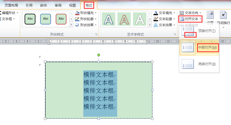Click the ruler right indent marker
The width and height of the screenshot is (231, 125).
tap(148, 42)
